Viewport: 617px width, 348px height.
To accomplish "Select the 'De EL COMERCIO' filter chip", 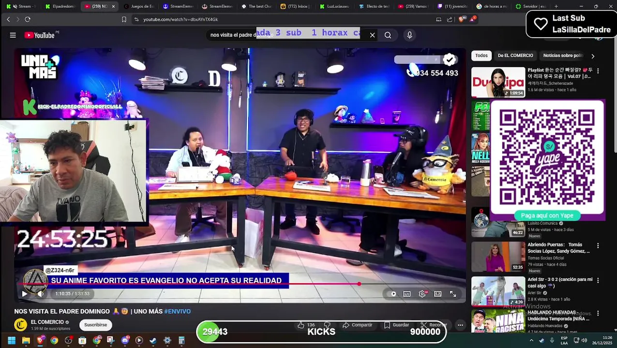I will tap(515, 56).
